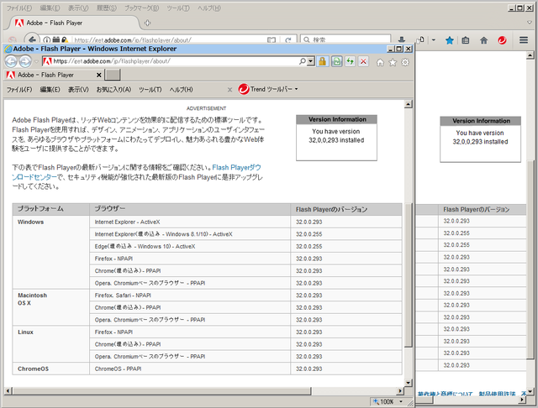Open a new tab in Internet Explorer
This screenshot has height=408, width=538.
point(112,75)
